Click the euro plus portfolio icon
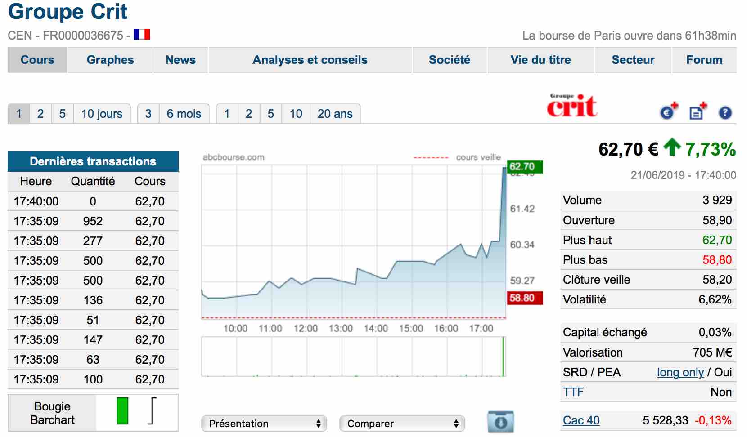The image size is (747, 437). [669, 111]
